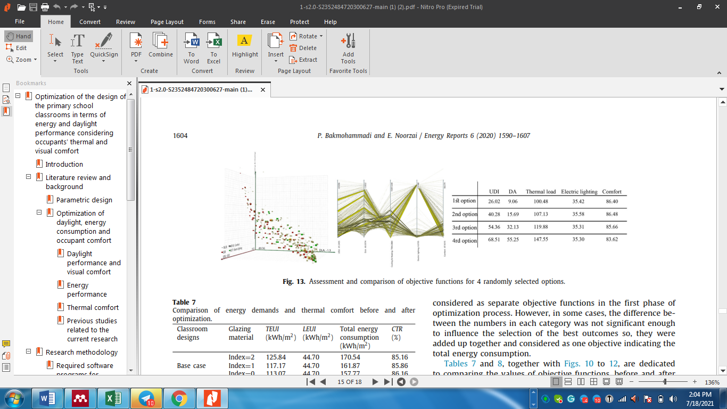Convert document To Excel
727x409 pixels.
[x=214, y=48]
